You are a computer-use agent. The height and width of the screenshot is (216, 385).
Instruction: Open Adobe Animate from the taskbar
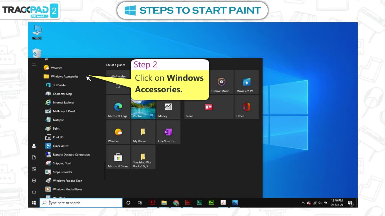pos(188,202)
